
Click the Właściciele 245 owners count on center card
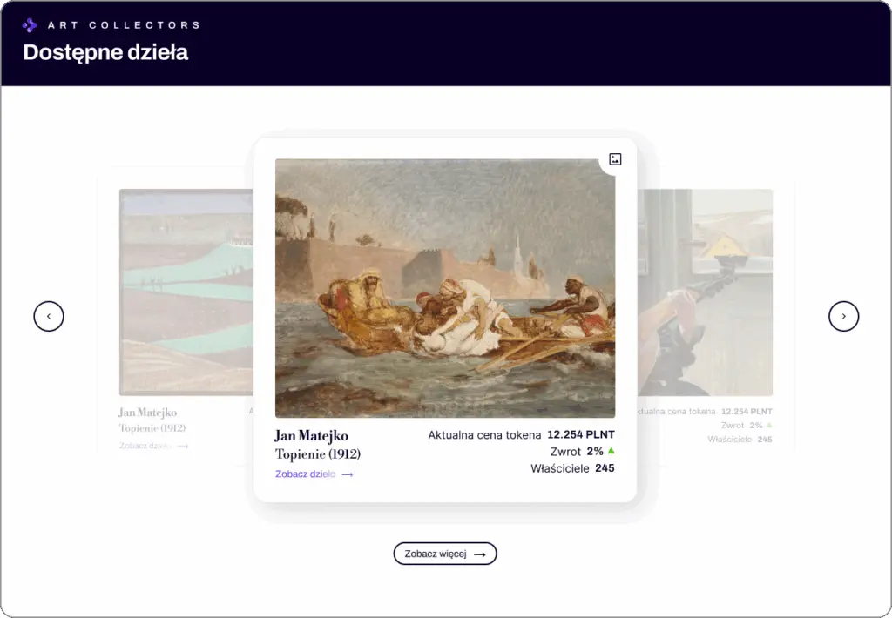click(572, 468)
